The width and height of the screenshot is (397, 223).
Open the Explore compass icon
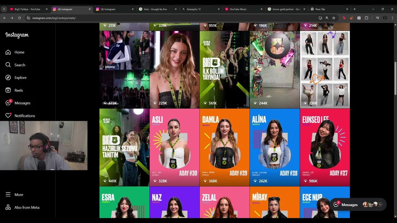pos(8,77)
